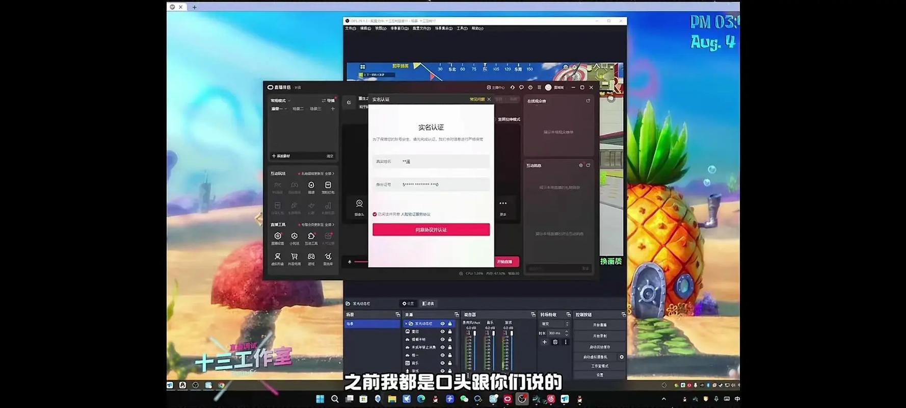
Task: Open the 直播设置 live settings icon
Action: [277, 236]
